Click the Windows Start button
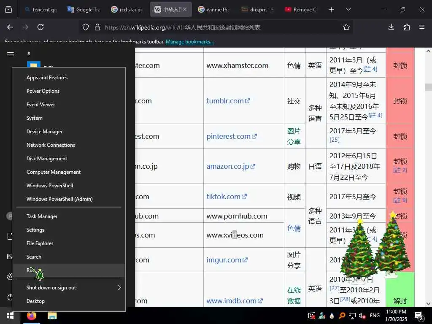Image resolution: width=432 pixels, height=324 pixels. (10, 316)
